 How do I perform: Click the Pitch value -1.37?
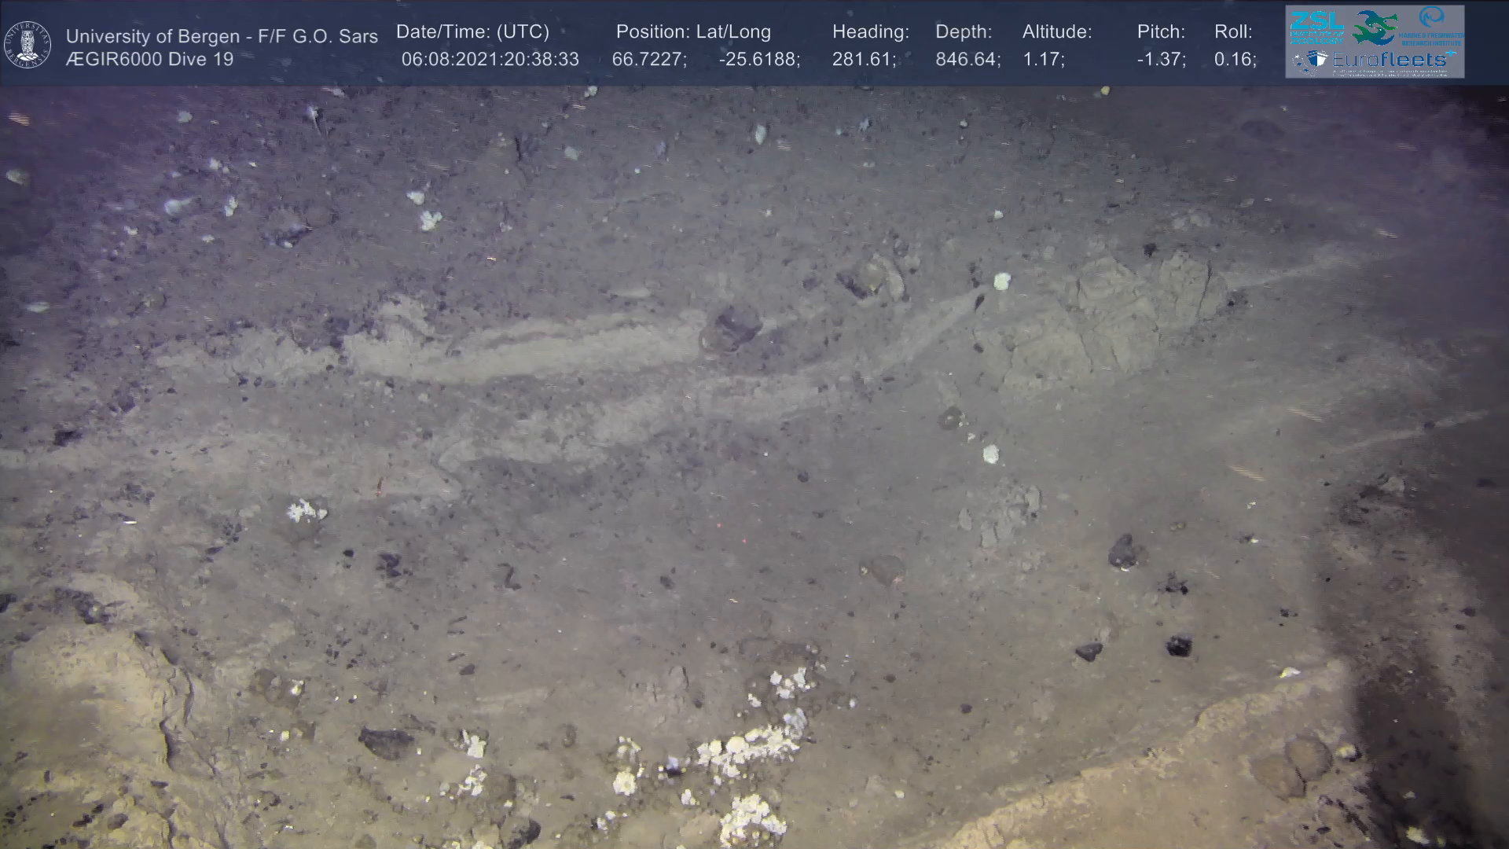[1161, 60]
